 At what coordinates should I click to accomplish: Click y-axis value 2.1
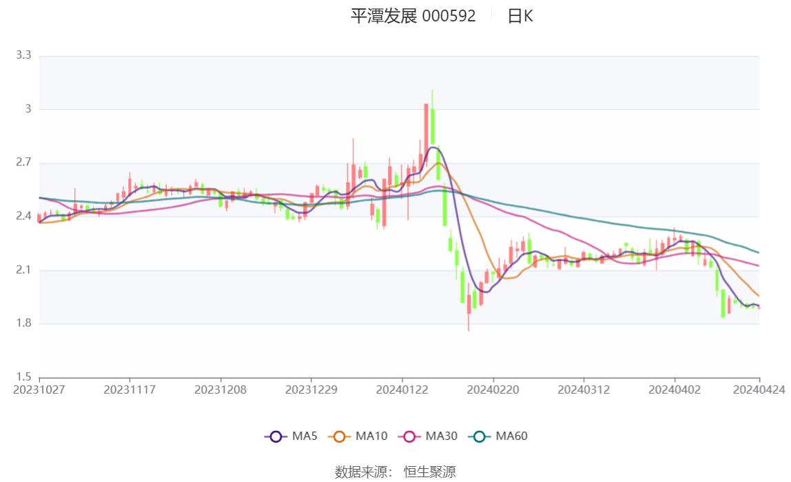23,270
